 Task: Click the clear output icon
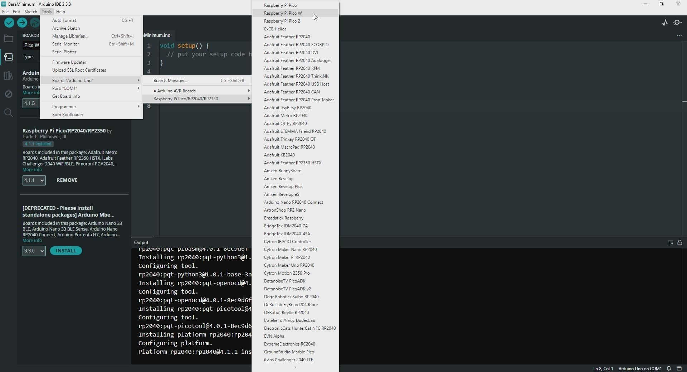click(x=671, y=242)
